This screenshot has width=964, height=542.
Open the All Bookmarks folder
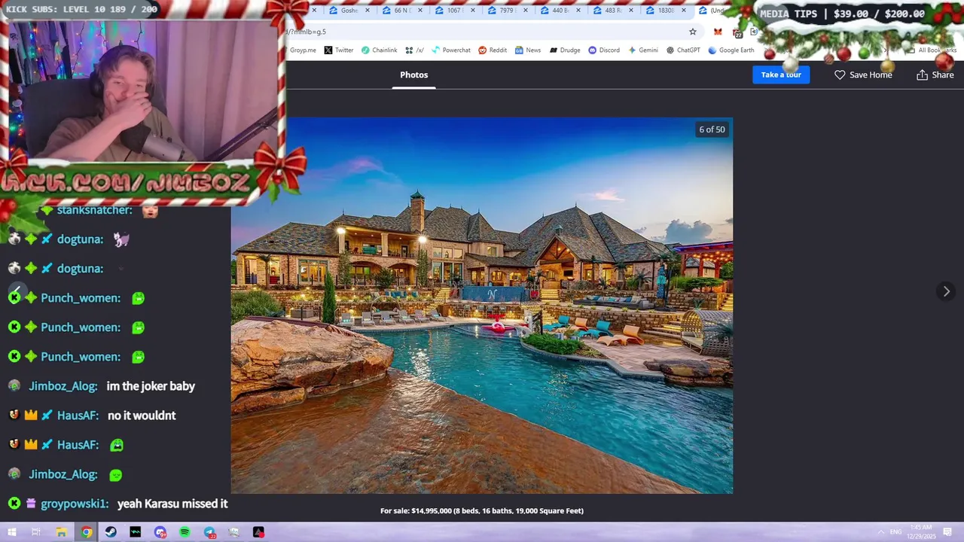932,50
